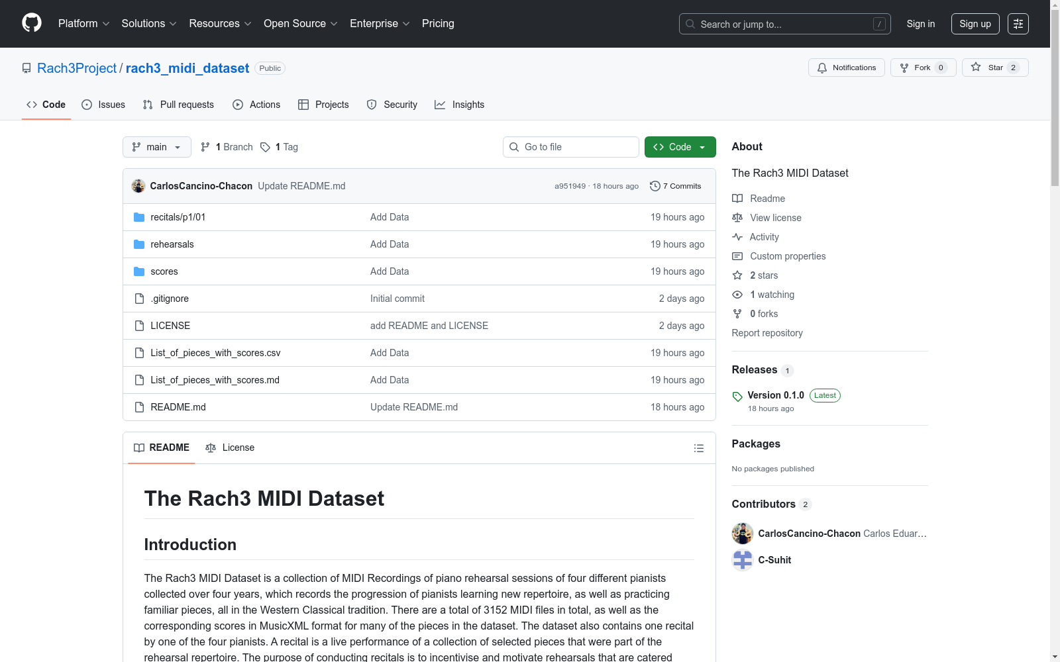Click the repository book icon beside Rach3Project
1060x662 pixels.
click(x=26, y=68)
